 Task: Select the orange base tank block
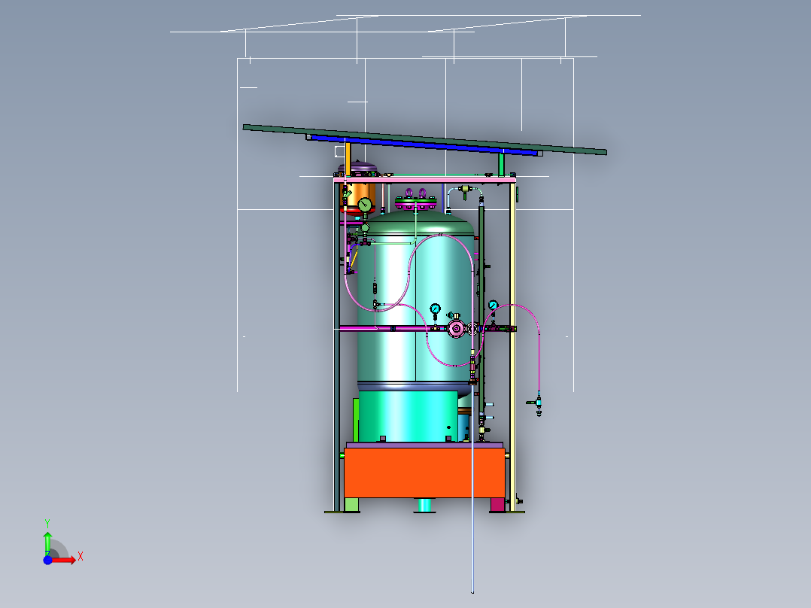point(424,473)
